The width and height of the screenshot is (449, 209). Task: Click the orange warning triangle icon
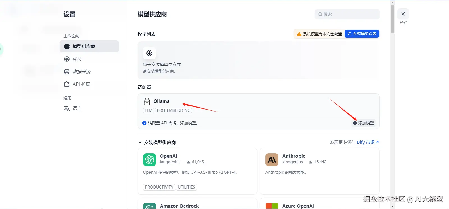[299, 34]
